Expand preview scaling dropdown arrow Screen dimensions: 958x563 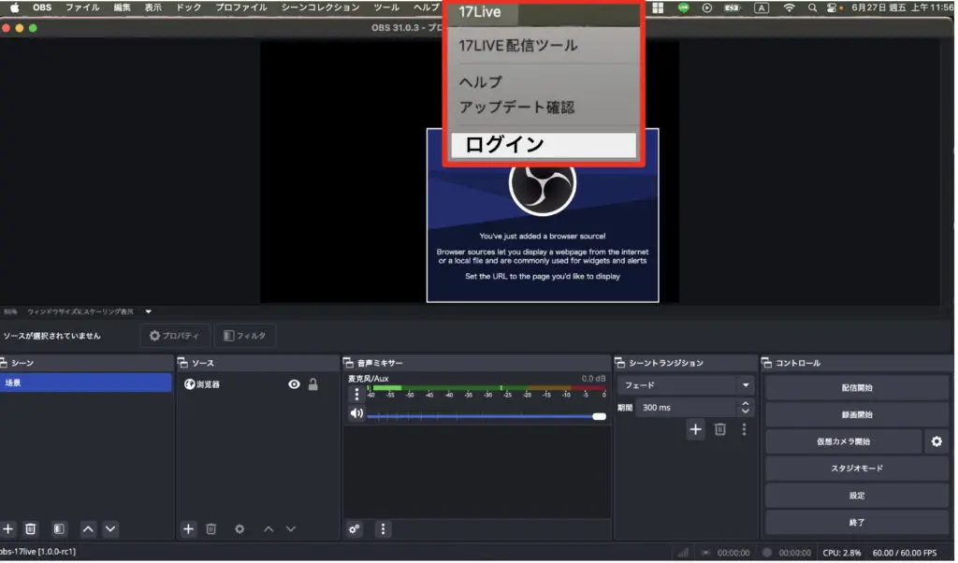[149, 312]
